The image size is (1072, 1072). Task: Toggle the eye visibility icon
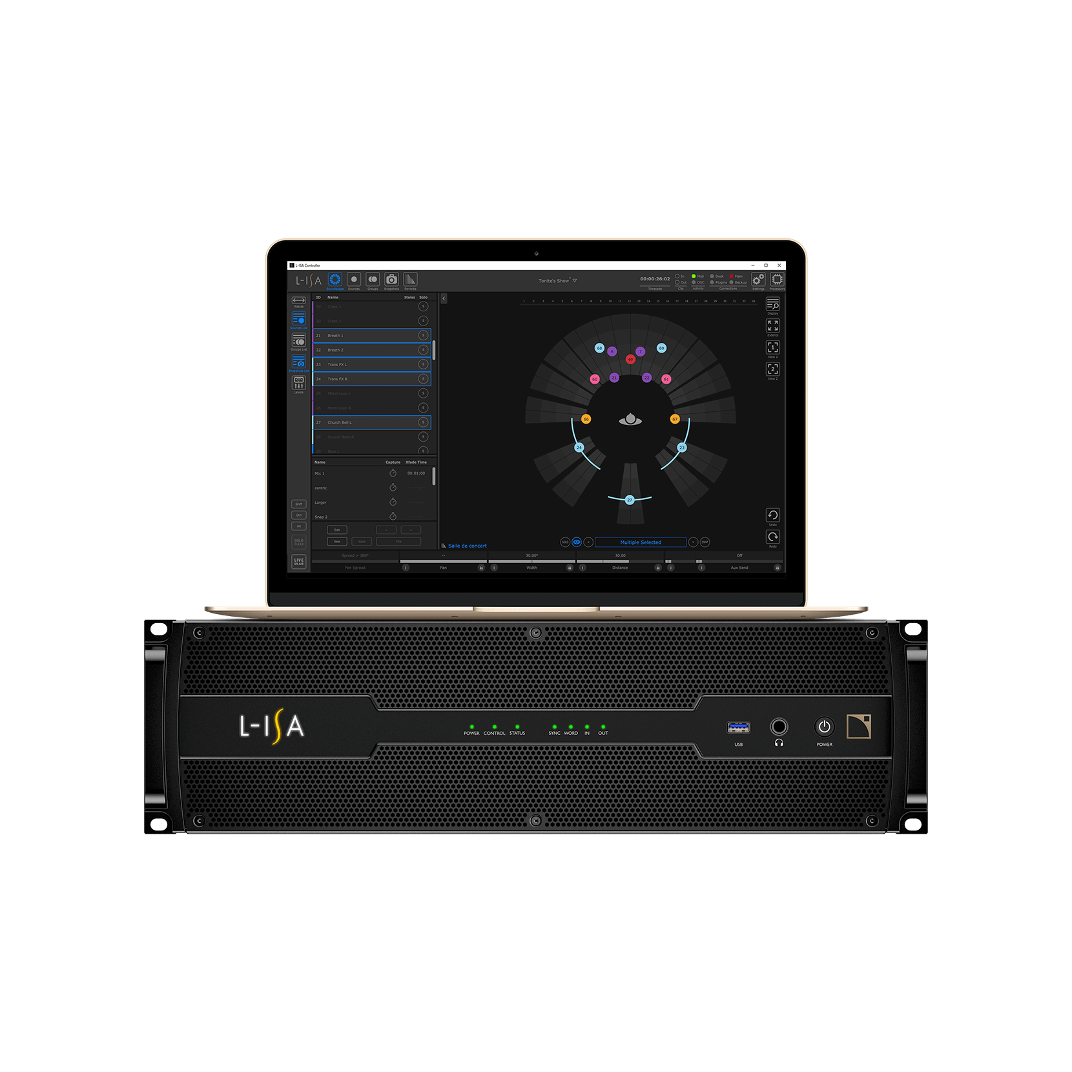[x=577, y=542]
